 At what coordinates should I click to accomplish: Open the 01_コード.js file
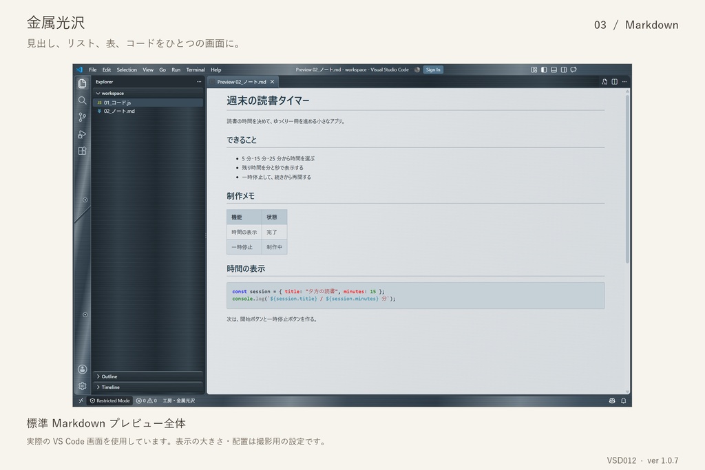click(x=148, y=103)
